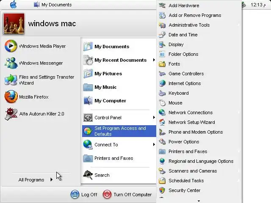This screenshot has height=203, width=271.
Task: Click the 12:13 clock in the tray
Action: pyautogui.click(x=258, y=5)
